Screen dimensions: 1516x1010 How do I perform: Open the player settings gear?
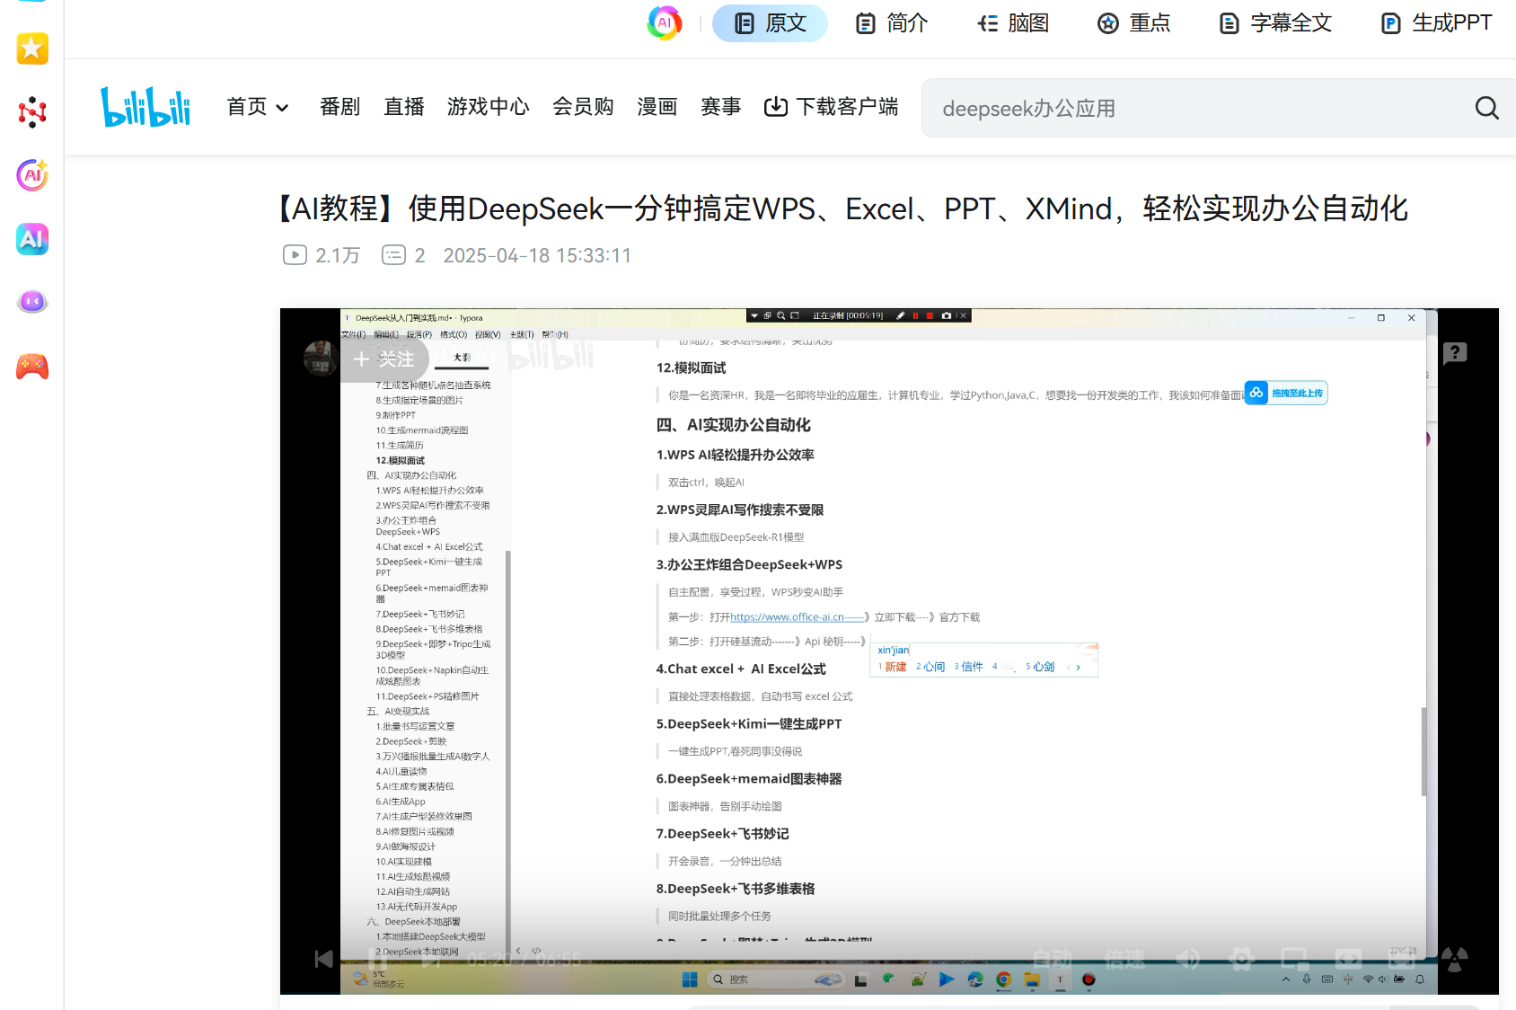point(1241,960)
